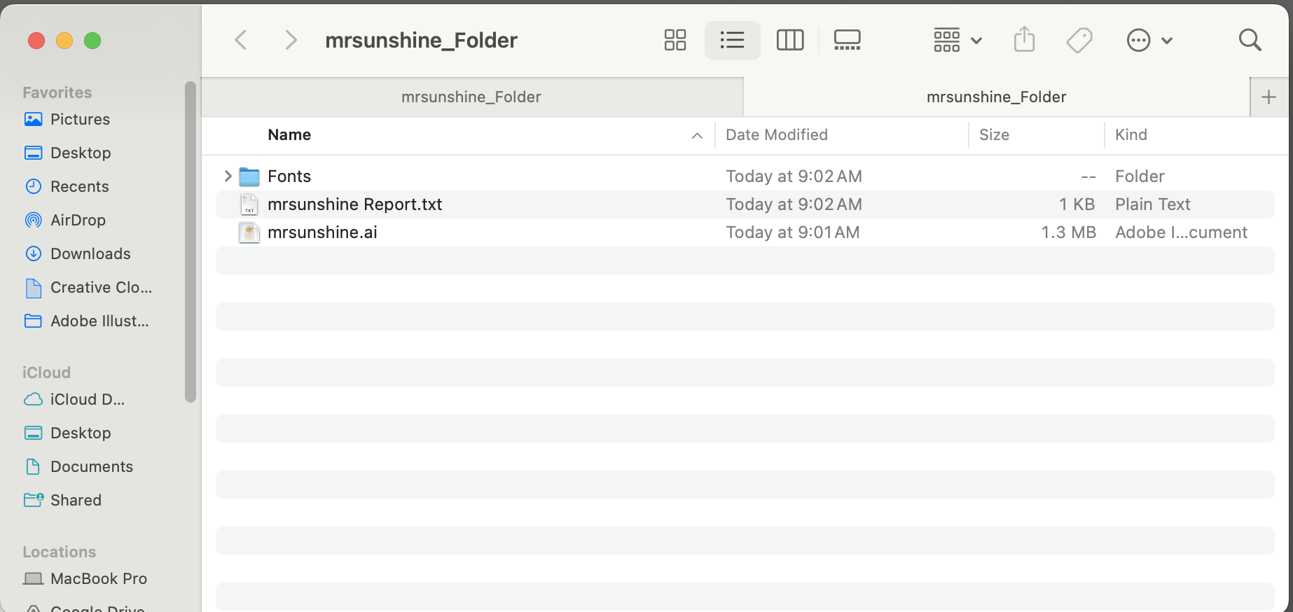Click the Share toolbar button
Viewport: 1293px width, 612px height.
[1024, 39]
